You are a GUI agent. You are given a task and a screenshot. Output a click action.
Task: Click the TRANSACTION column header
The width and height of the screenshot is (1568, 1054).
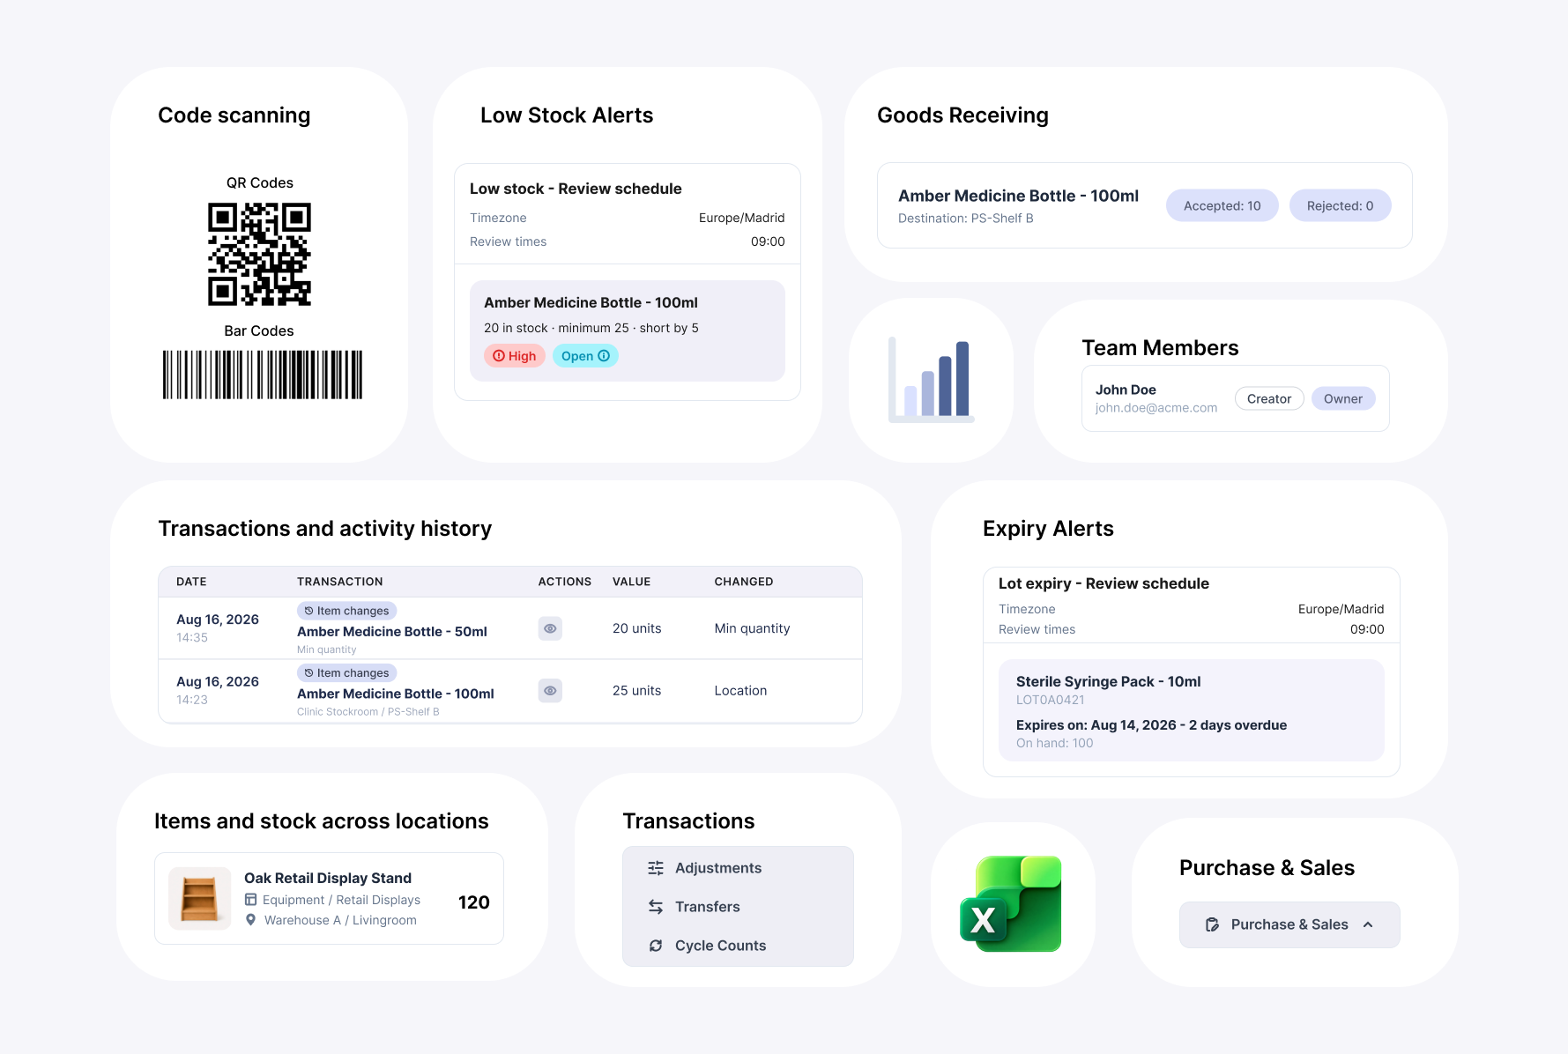point(340,582)
